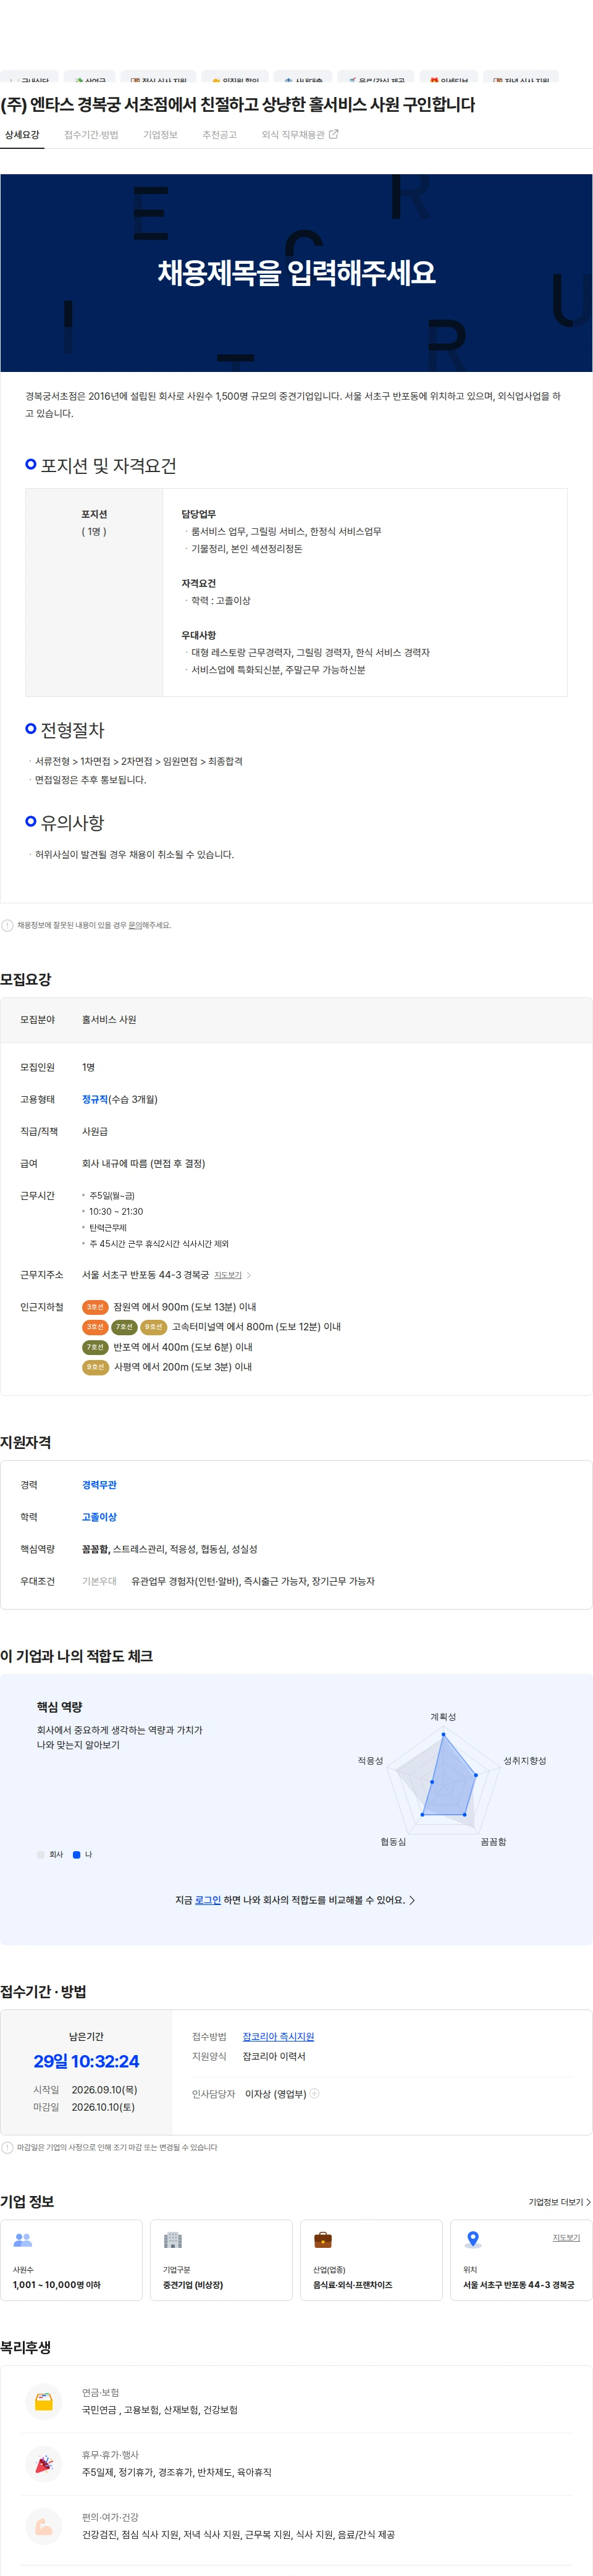This screenshot has height=2576, width=593.
Task: Click the map pin icon on the 위치 card
Action: pos(473,2240)
